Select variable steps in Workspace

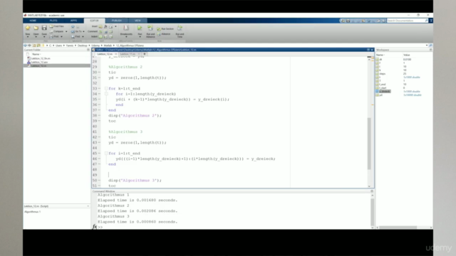[382, 74]
